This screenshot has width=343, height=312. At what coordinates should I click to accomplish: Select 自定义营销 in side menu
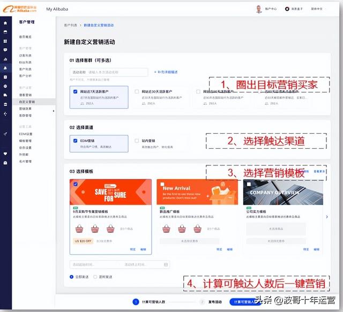coord(34,102)
